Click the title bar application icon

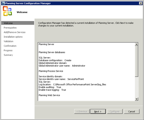click(3, 3)
